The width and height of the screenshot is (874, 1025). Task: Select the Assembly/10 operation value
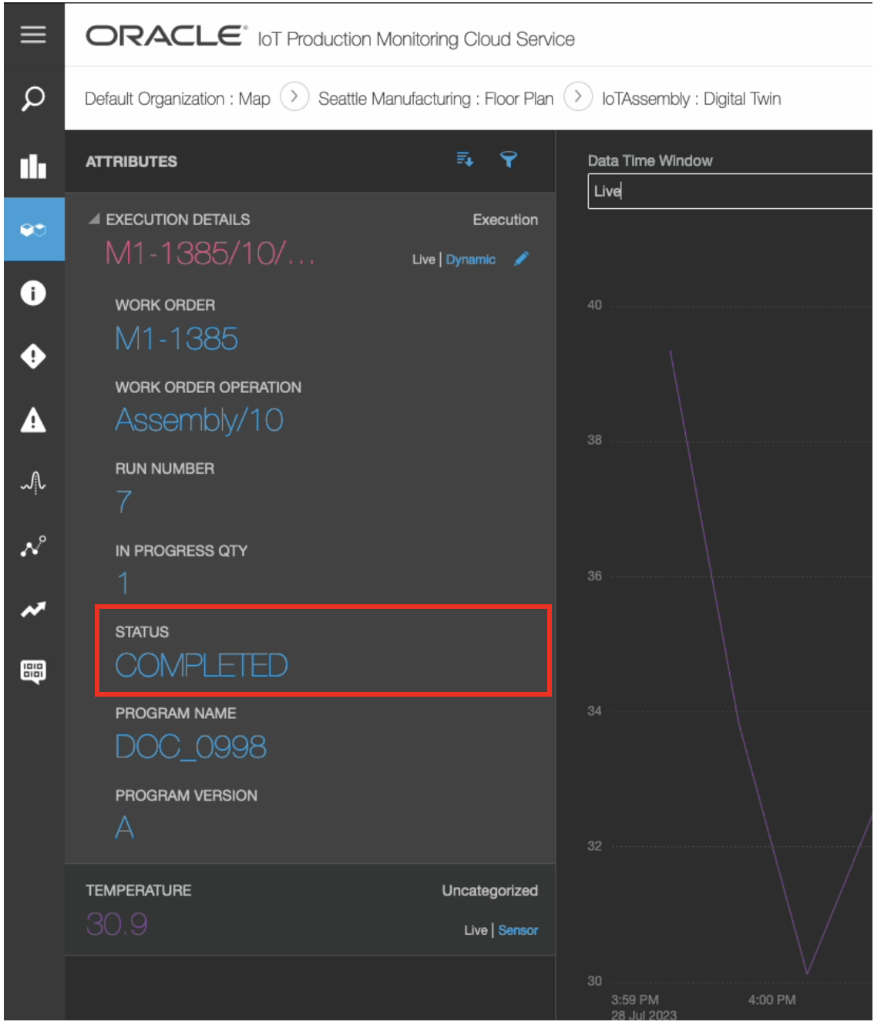[199, 420]
